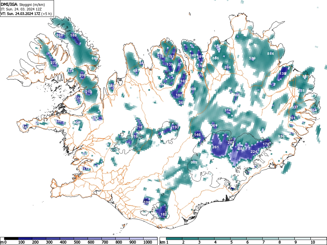Click the lightest purple swatch between 900 and 1000
Image resolution: width=327 pixels, height=245 pixels.
pos(136,238)
